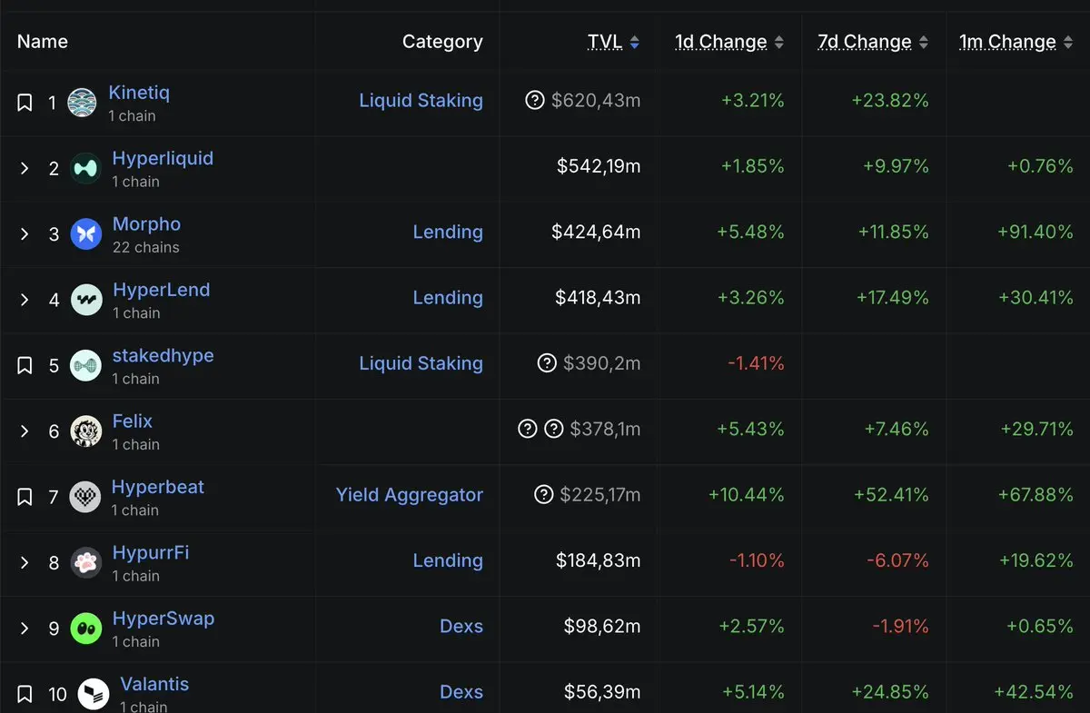The height and width of the screenshot is (713, 1090).
Task: Select HypurrFi's -6.07% weekly change
Action: pyautogui.click(x=897, y=560)
